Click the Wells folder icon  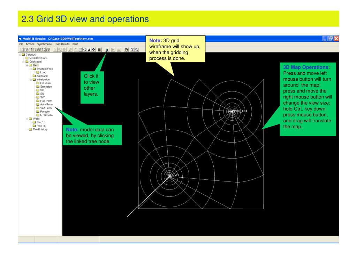(31, 119)
